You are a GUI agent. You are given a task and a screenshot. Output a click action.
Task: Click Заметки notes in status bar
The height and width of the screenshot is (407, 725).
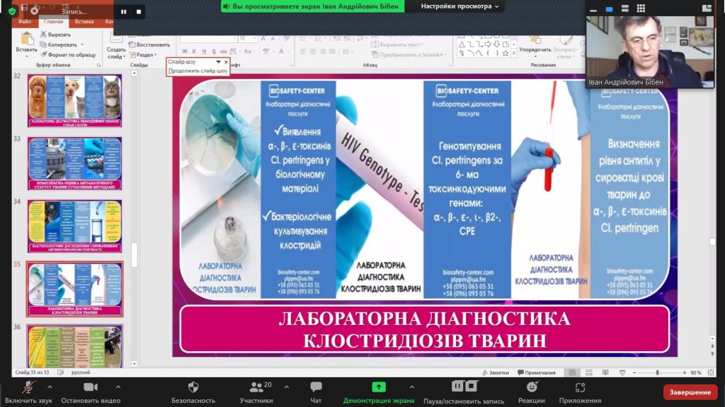pyautogui.click(x=495, y=372)
